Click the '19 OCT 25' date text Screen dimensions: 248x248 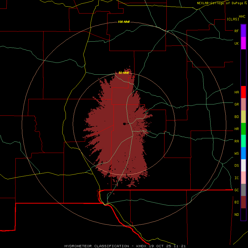pos(161,246)
